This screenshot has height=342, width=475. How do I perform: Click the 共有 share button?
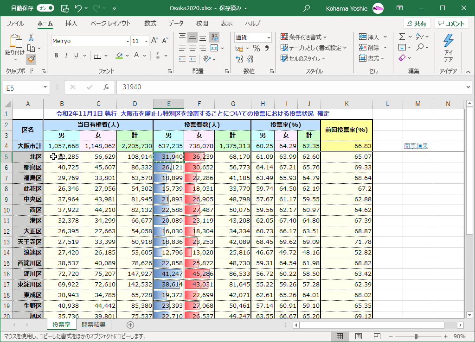pos(417,24)
